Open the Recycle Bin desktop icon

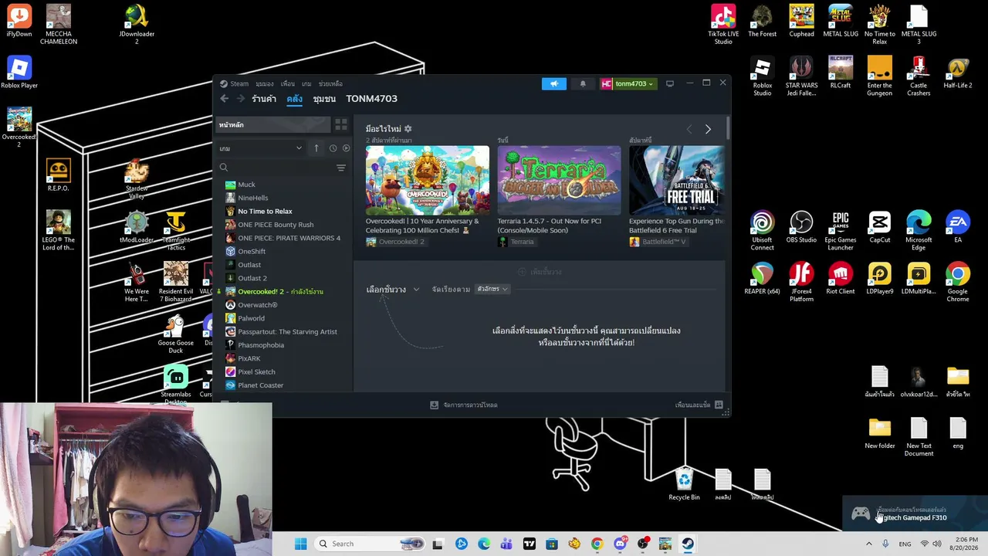pos(684,485)
